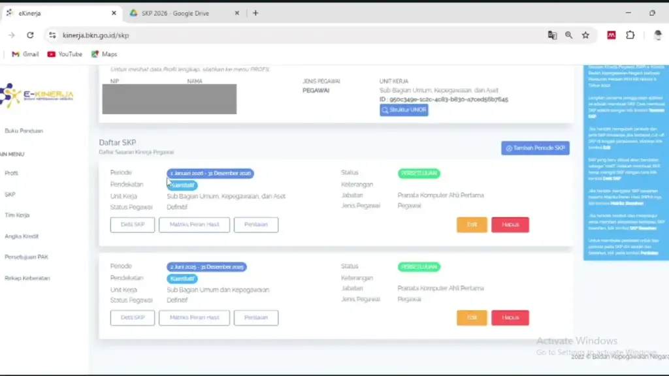Open the YouTube bookmark
The image size is (669, 376).
[65, 54]
